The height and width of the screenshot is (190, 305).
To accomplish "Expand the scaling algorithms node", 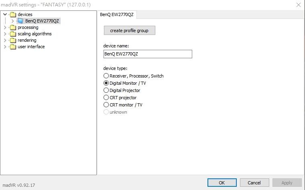I will [x=5, y=34].
